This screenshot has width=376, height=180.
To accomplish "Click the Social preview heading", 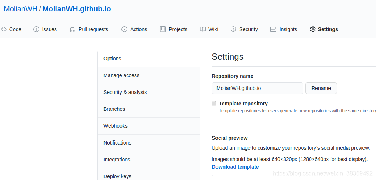I will [x=230, y=138].
